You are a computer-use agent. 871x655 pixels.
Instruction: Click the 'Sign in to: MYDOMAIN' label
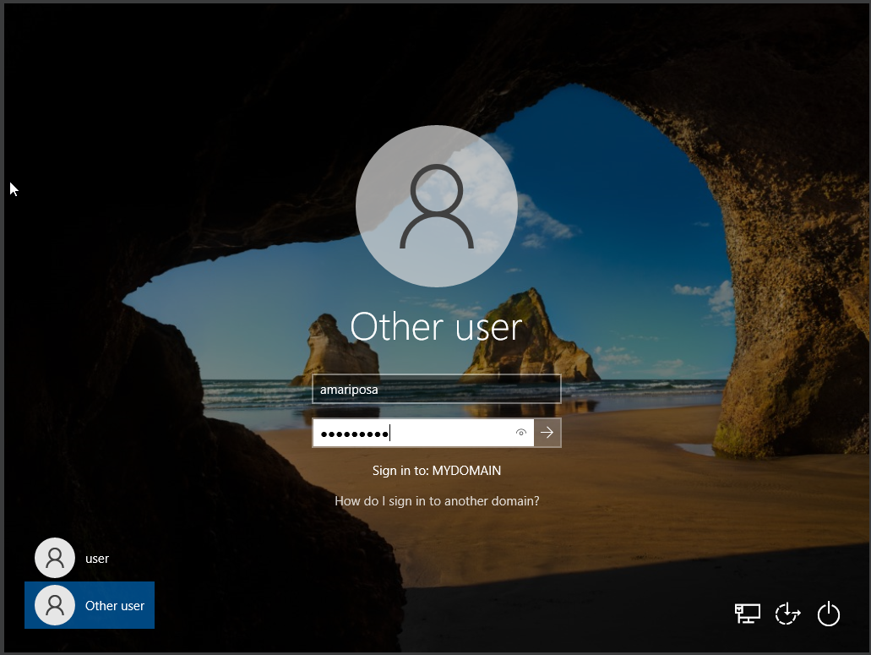point(436,470)
